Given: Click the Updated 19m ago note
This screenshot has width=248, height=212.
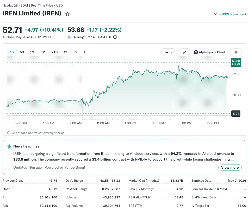Looking at the screenshot, I should (x=28, y=167).
